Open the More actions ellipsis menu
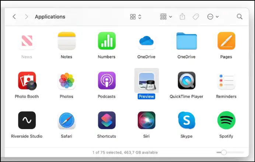This screenshot has width=255, height=162. point(213,17)
